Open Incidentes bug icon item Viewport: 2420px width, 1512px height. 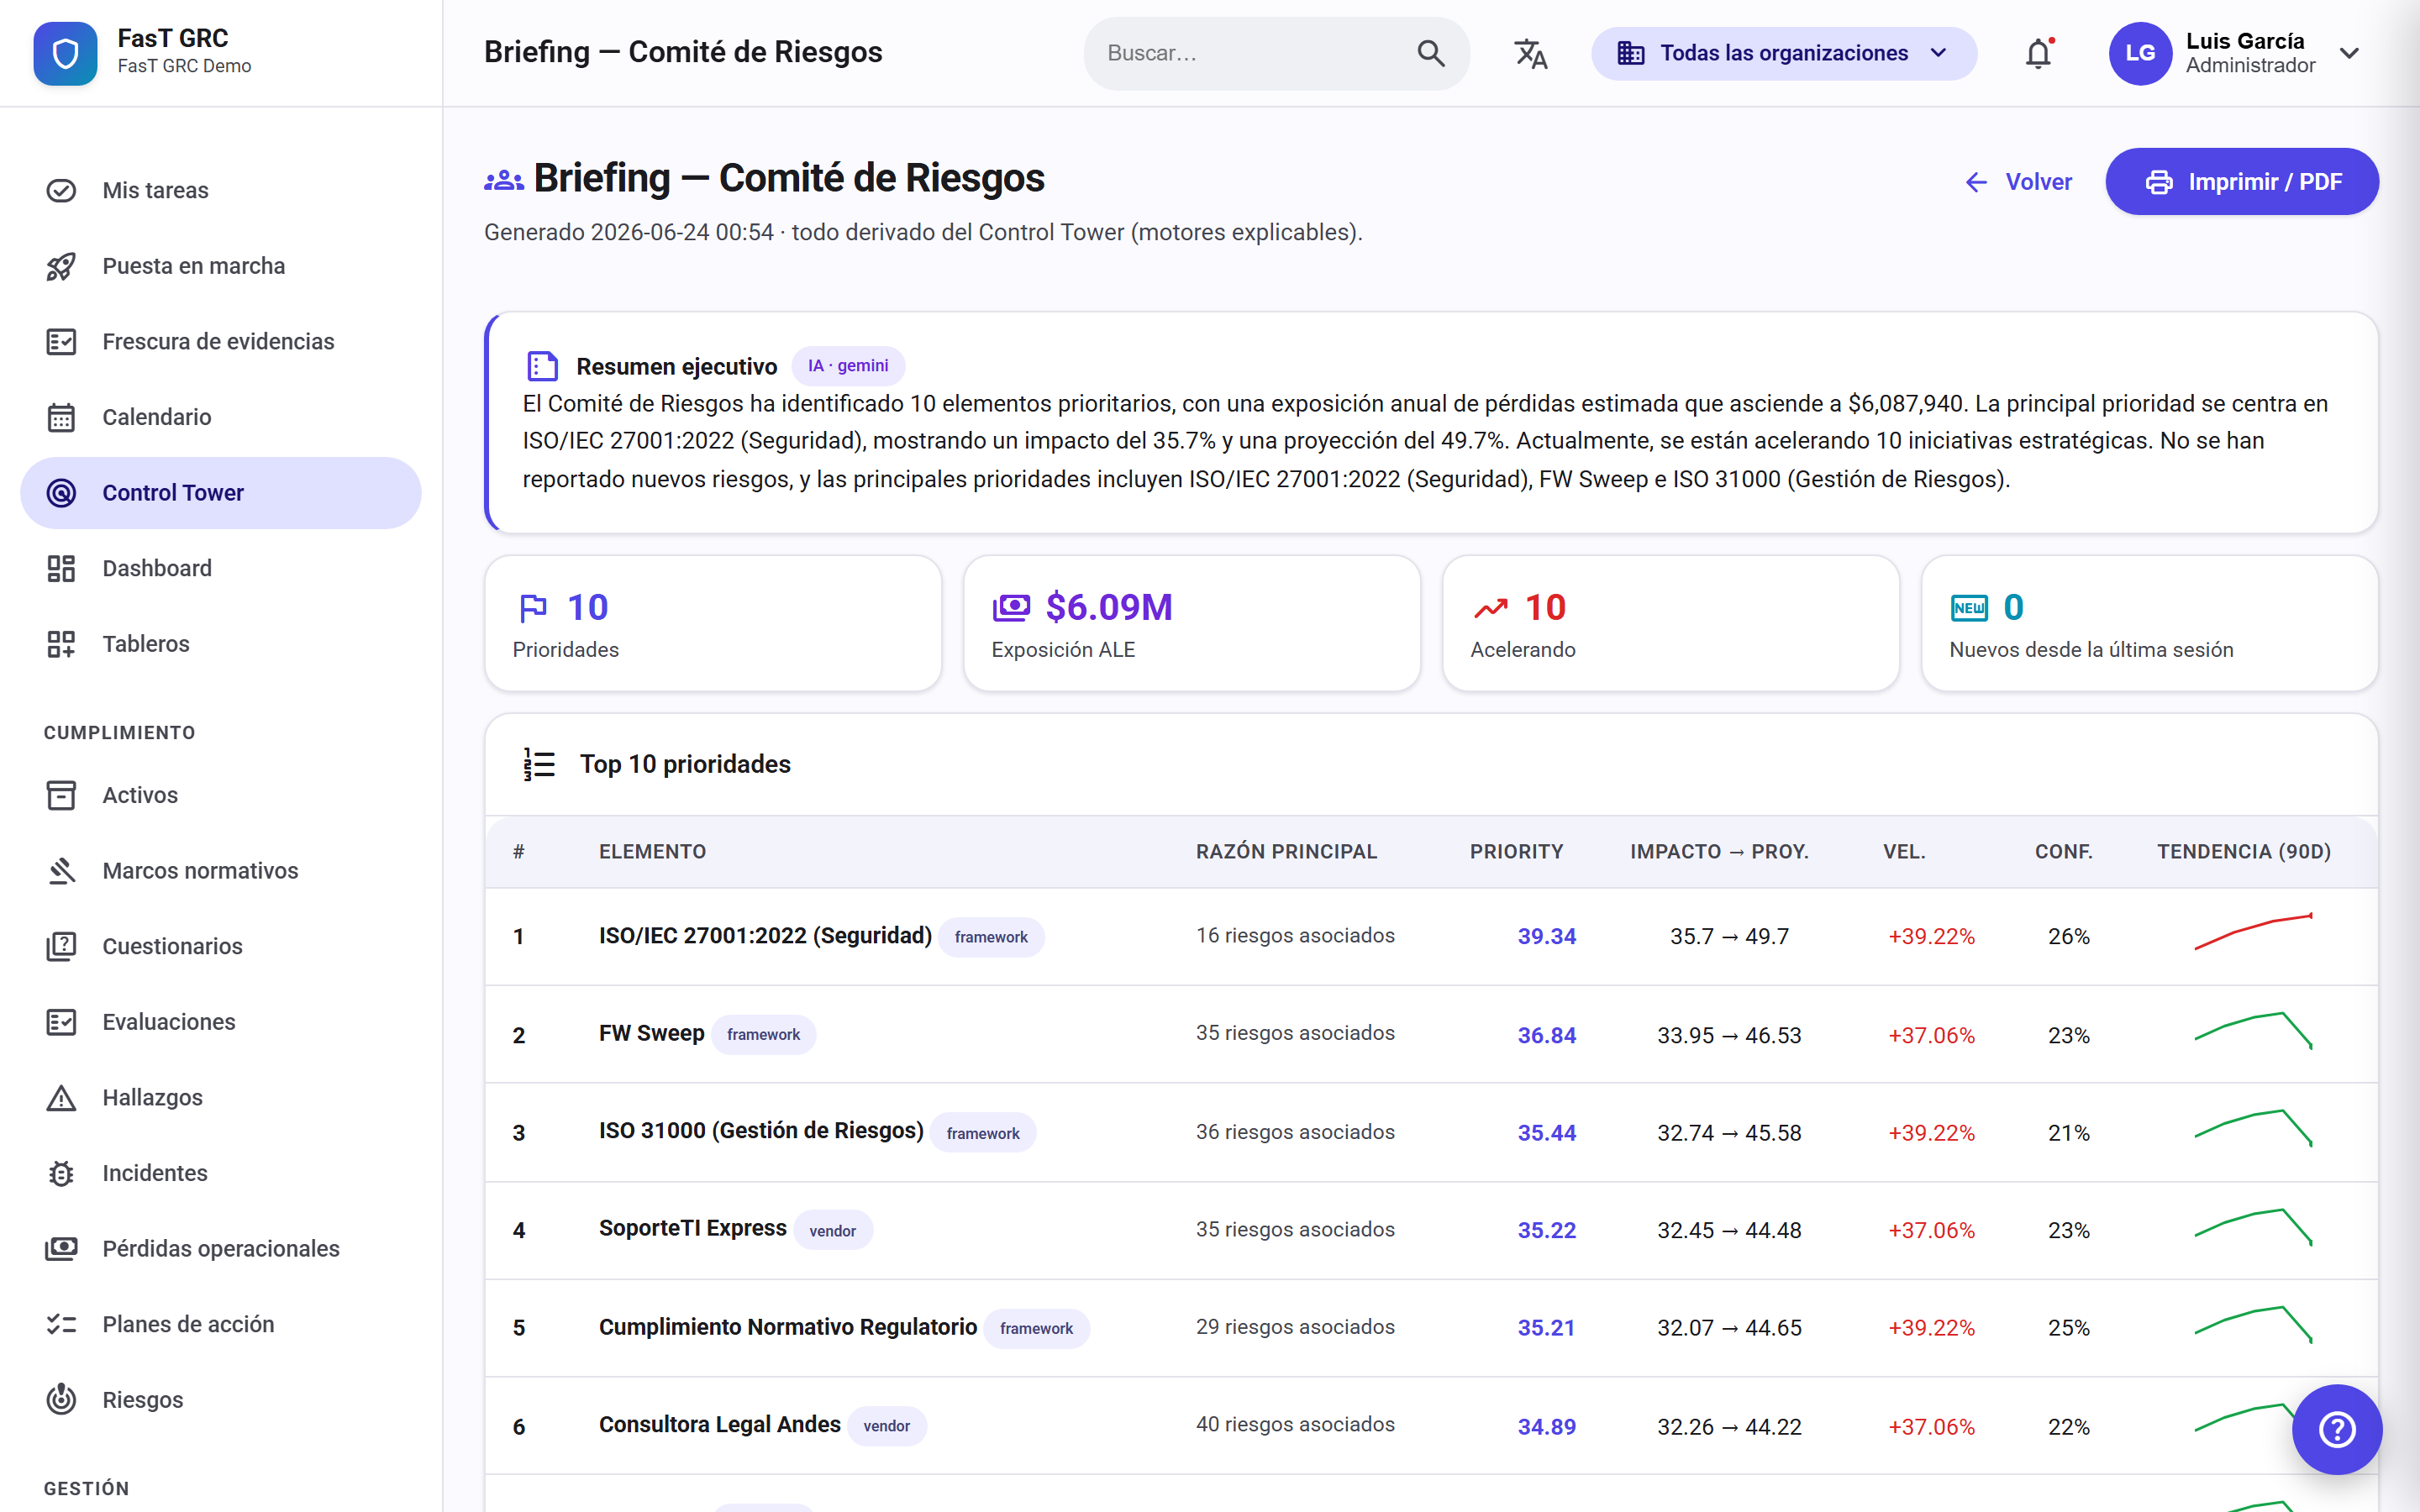tap(61, 1173)
